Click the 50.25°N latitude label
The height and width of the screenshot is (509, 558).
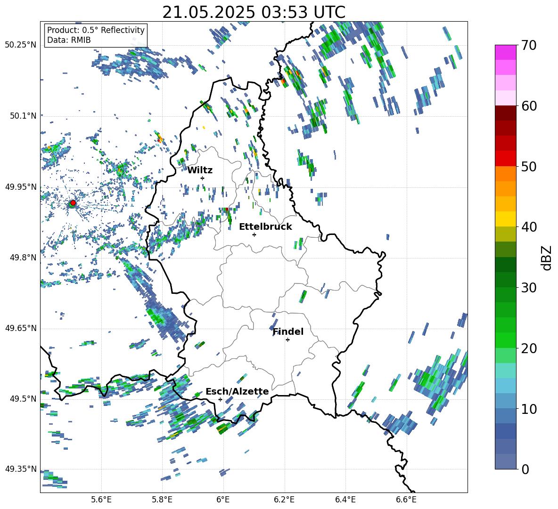[x=21, y=45]
